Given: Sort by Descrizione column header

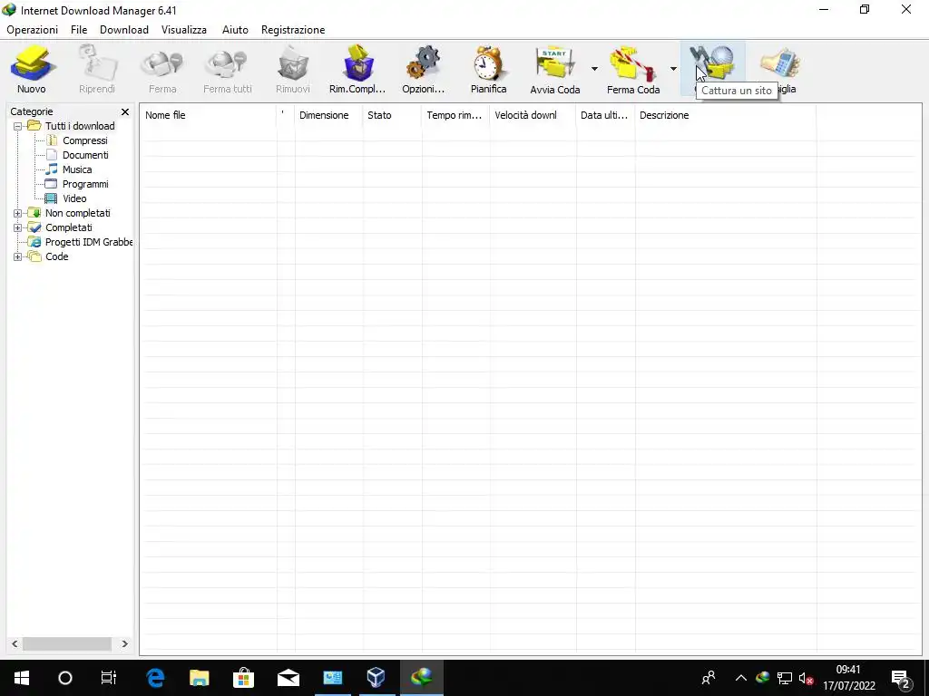Looking at the screenshot, I should 726,115.
